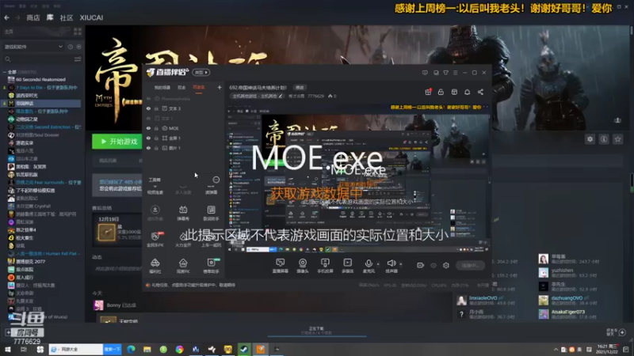Toggle the lock on the 全屏 1 source

(x=156, y=138)
